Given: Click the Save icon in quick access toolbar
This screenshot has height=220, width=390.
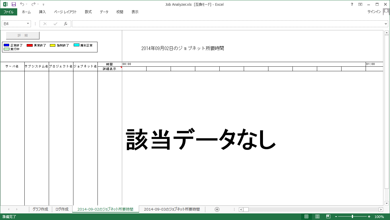Looking at the screenshot, I should (13, 4).
